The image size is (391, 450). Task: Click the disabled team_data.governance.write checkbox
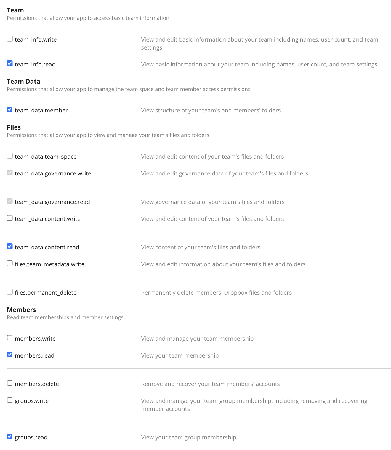click(10, 173)
